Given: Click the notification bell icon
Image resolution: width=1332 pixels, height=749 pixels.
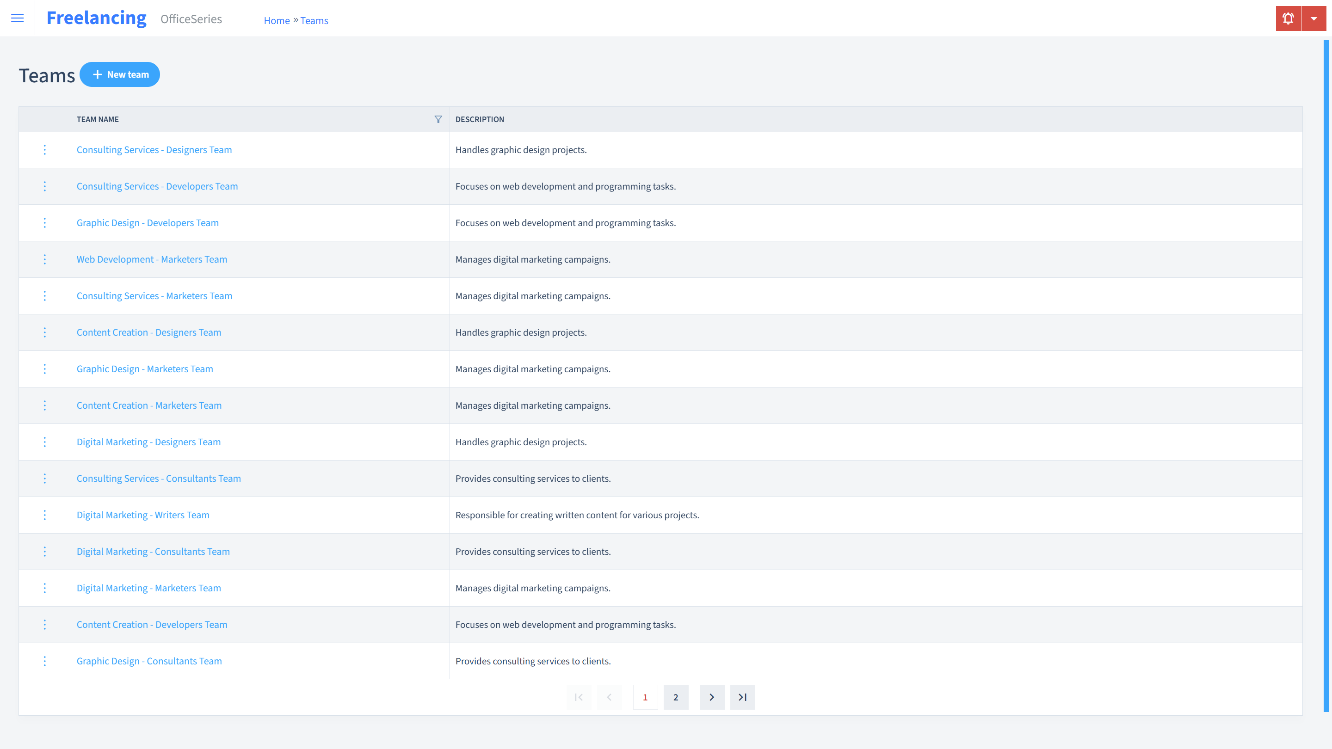Looking at the screenshot, I should click(x=1288, y=18).
